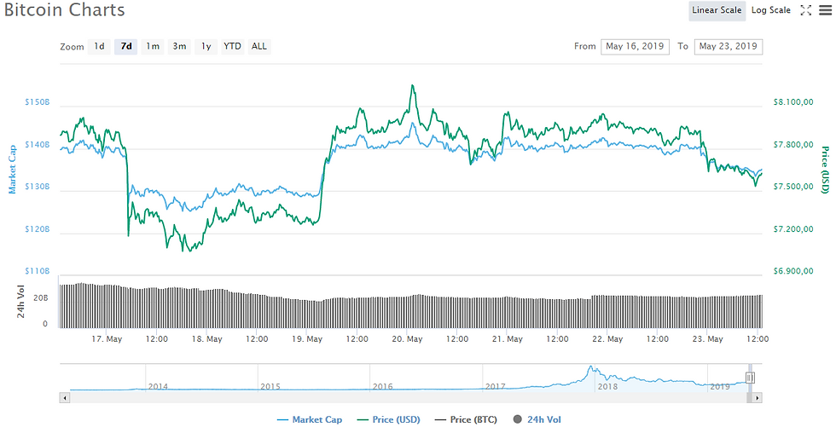Click the Market Cap axis title
836x427 pixels.
12,169
